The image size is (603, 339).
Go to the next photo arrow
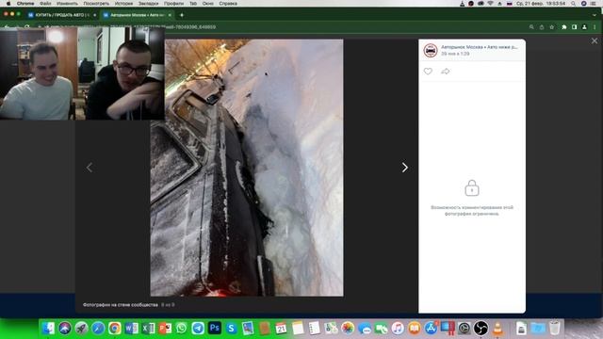[404, 168]
